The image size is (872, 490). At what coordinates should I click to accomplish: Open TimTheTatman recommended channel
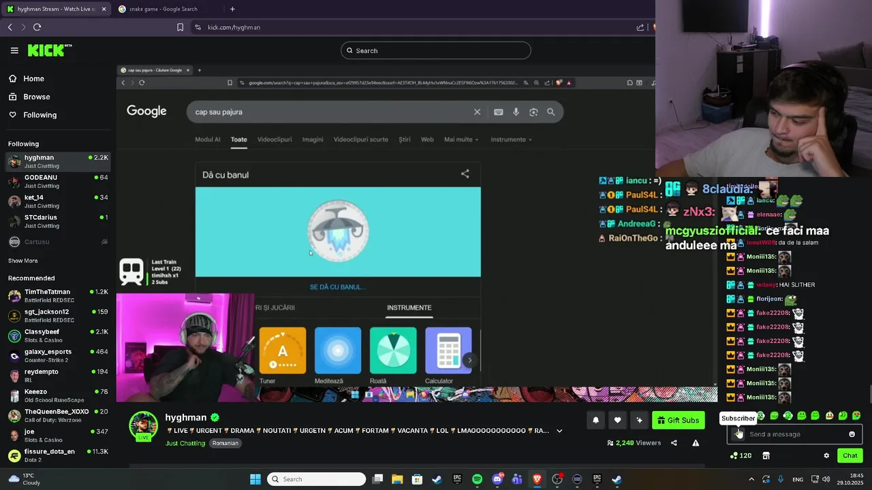[58, 295]
